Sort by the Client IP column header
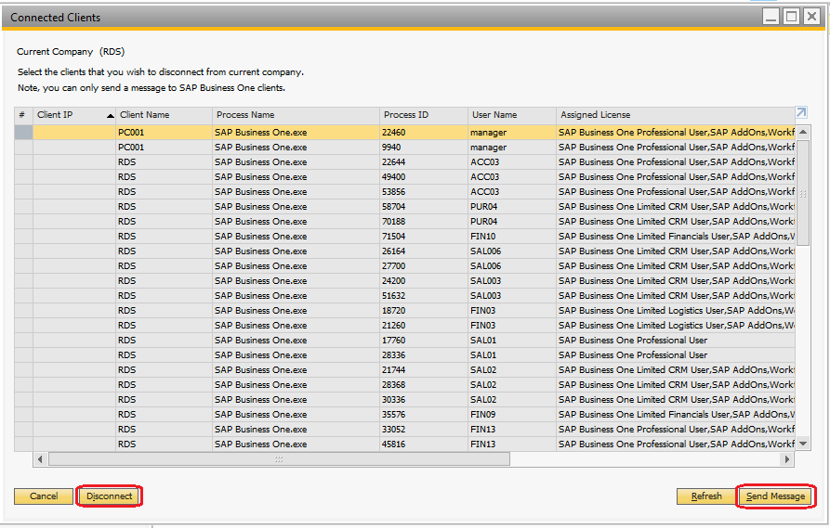The height and width of the screenshot is (528, 830). 74,115
